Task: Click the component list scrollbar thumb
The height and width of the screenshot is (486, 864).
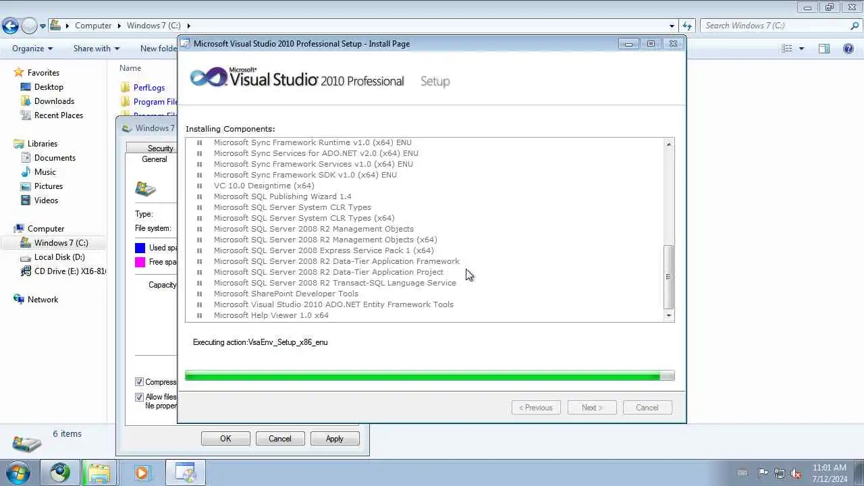Action: click(x=669, y=276)
